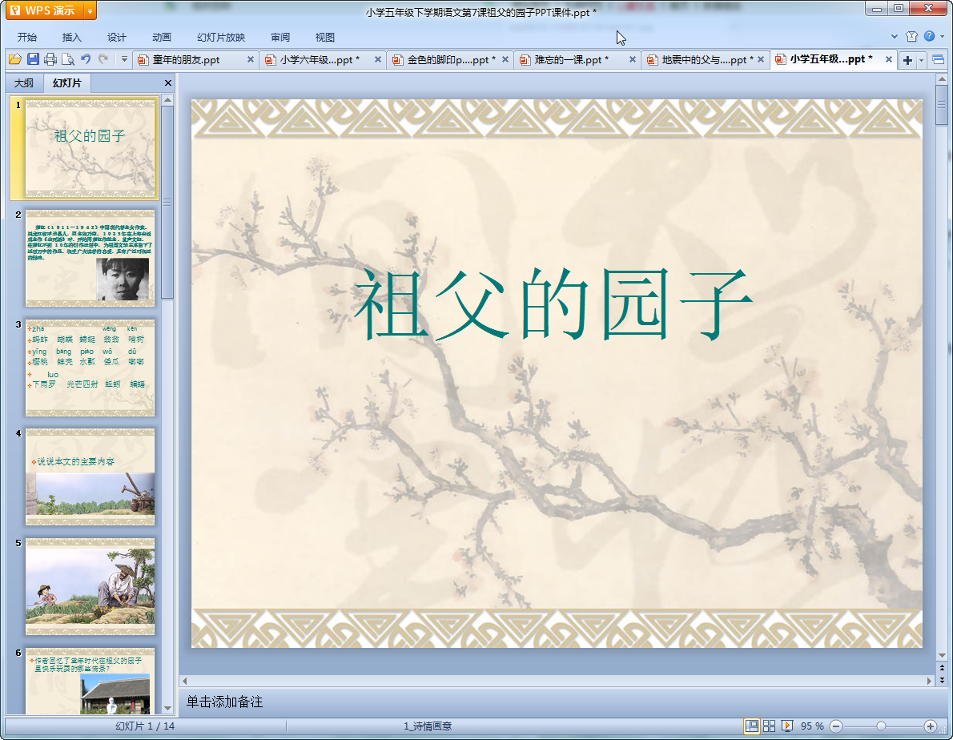Zoom in with the plus button
Viewport: 953px width, 740px height.
click(x=930, y=726)
